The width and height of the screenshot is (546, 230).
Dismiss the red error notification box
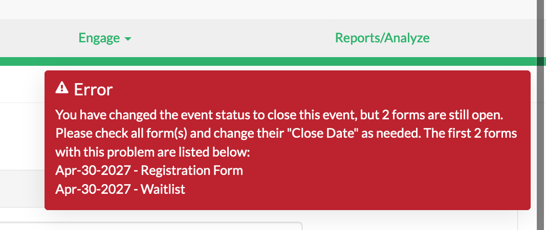(x=287, y=140)
